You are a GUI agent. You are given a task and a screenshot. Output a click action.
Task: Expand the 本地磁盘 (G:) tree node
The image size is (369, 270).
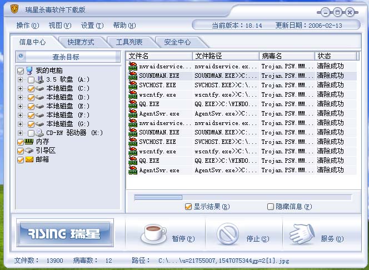tap(20, 124)
